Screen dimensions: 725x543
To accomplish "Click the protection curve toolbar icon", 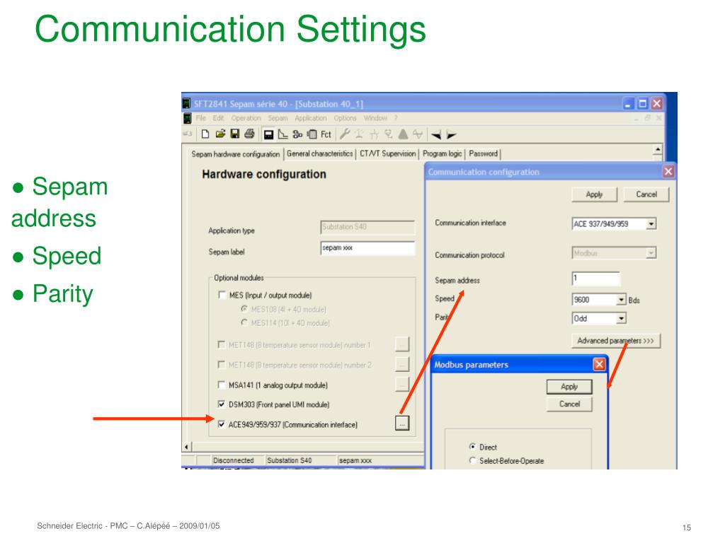I will pyautogui.click(x=283, y=134).
